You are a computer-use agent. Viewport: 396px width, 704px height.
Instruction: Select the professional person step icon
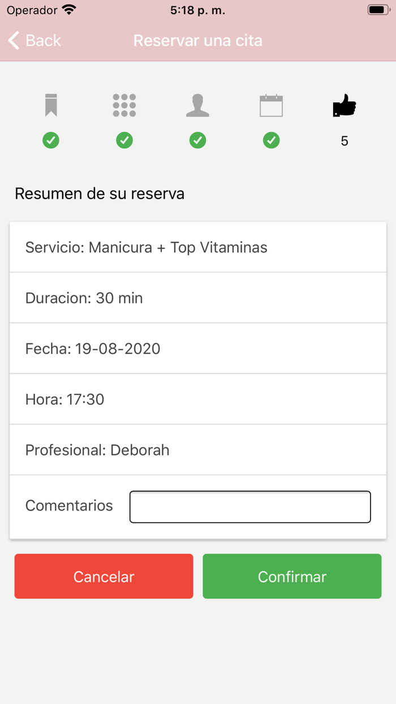(197, 105)
